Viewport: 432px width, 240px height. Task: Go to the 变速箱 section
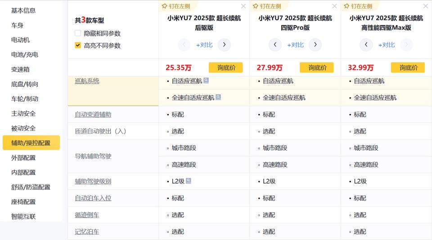(x=20, y=69)
